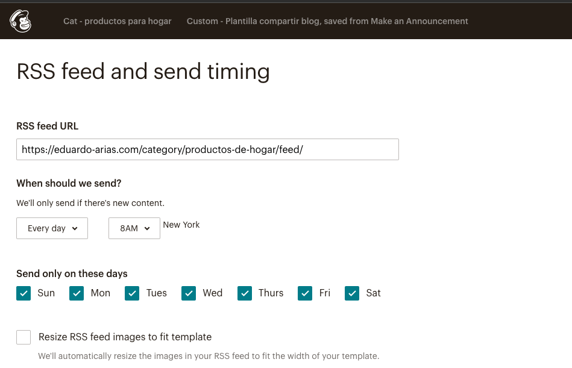Toggle the Thurs checkbox
572x368 pixels.
coord(245,293)
